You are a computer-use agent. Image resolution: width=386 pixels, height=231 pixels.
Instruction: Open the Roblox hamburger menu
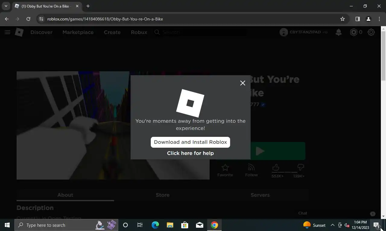click(8, 32)
